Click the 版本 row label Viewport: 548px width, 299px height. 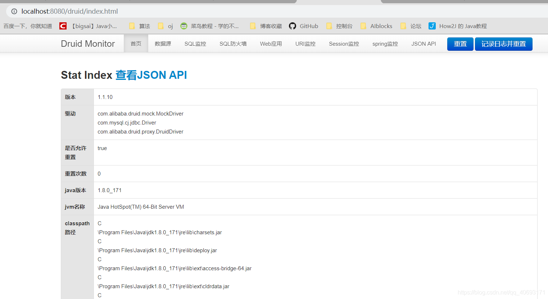pyautogui.click(x=70, y=97)
